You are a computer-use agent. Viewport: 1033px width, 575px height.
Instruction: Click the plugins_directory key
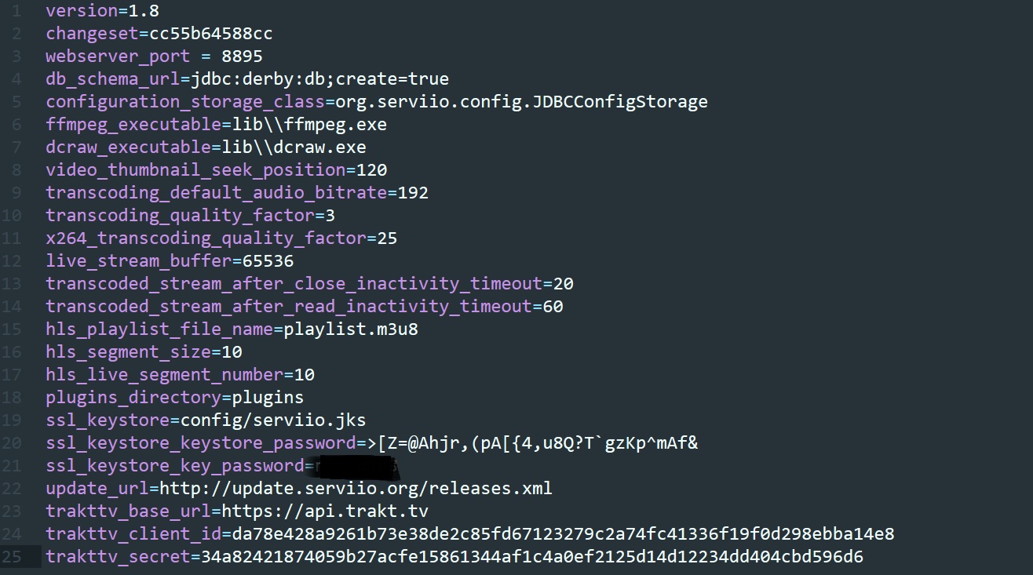(x=133, y=398)
